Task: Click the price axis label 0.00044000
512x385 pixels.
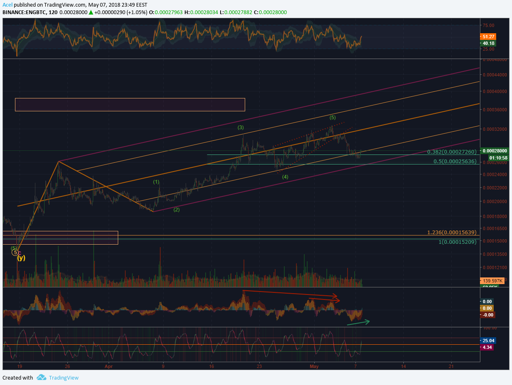Action: [495, 75]
